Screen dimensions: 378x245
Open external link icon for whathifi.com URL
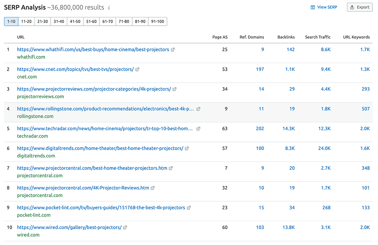point(173,49)
